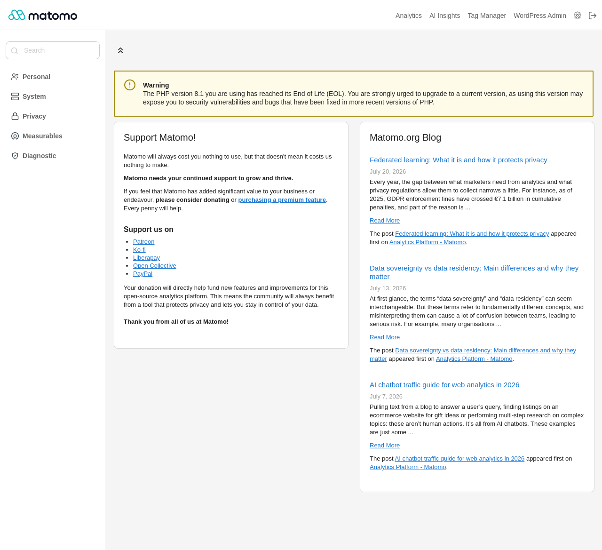Click the Personal menu user icon
602x550 pixels.
pyautogui.click(x=15, y=77)
